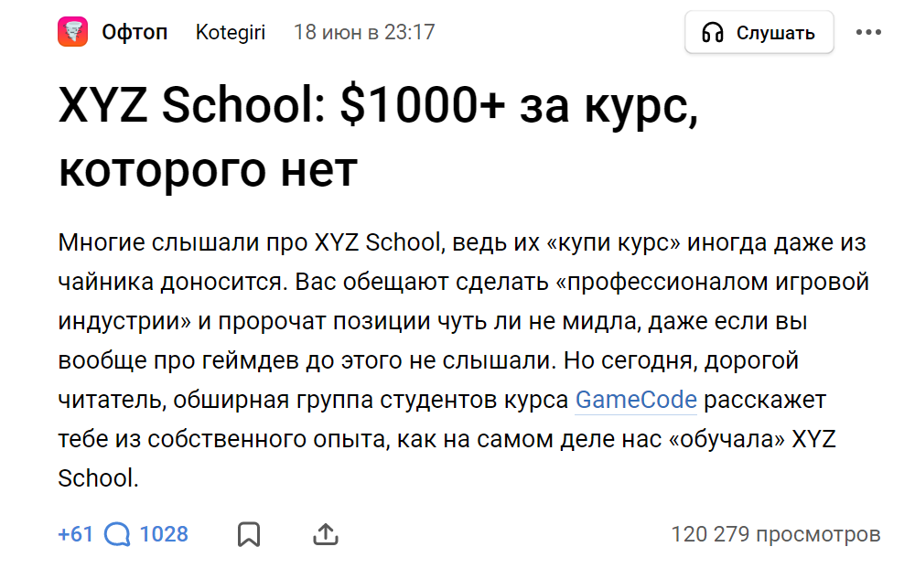Toggle the bookmark icon for this post
Screen dimensions: 915x579
pyautogui.click(x=249, y=534)
